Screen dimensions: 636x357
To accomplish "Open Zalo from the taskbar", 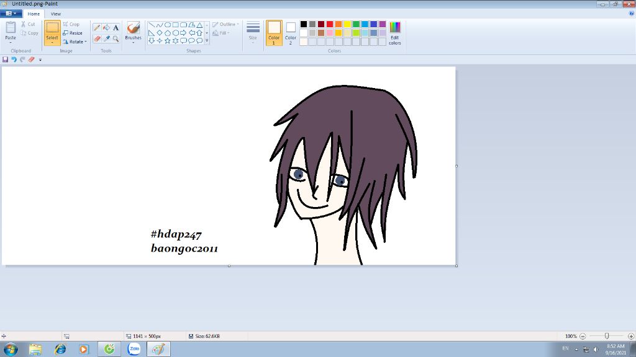I will [x=134, y=349].
